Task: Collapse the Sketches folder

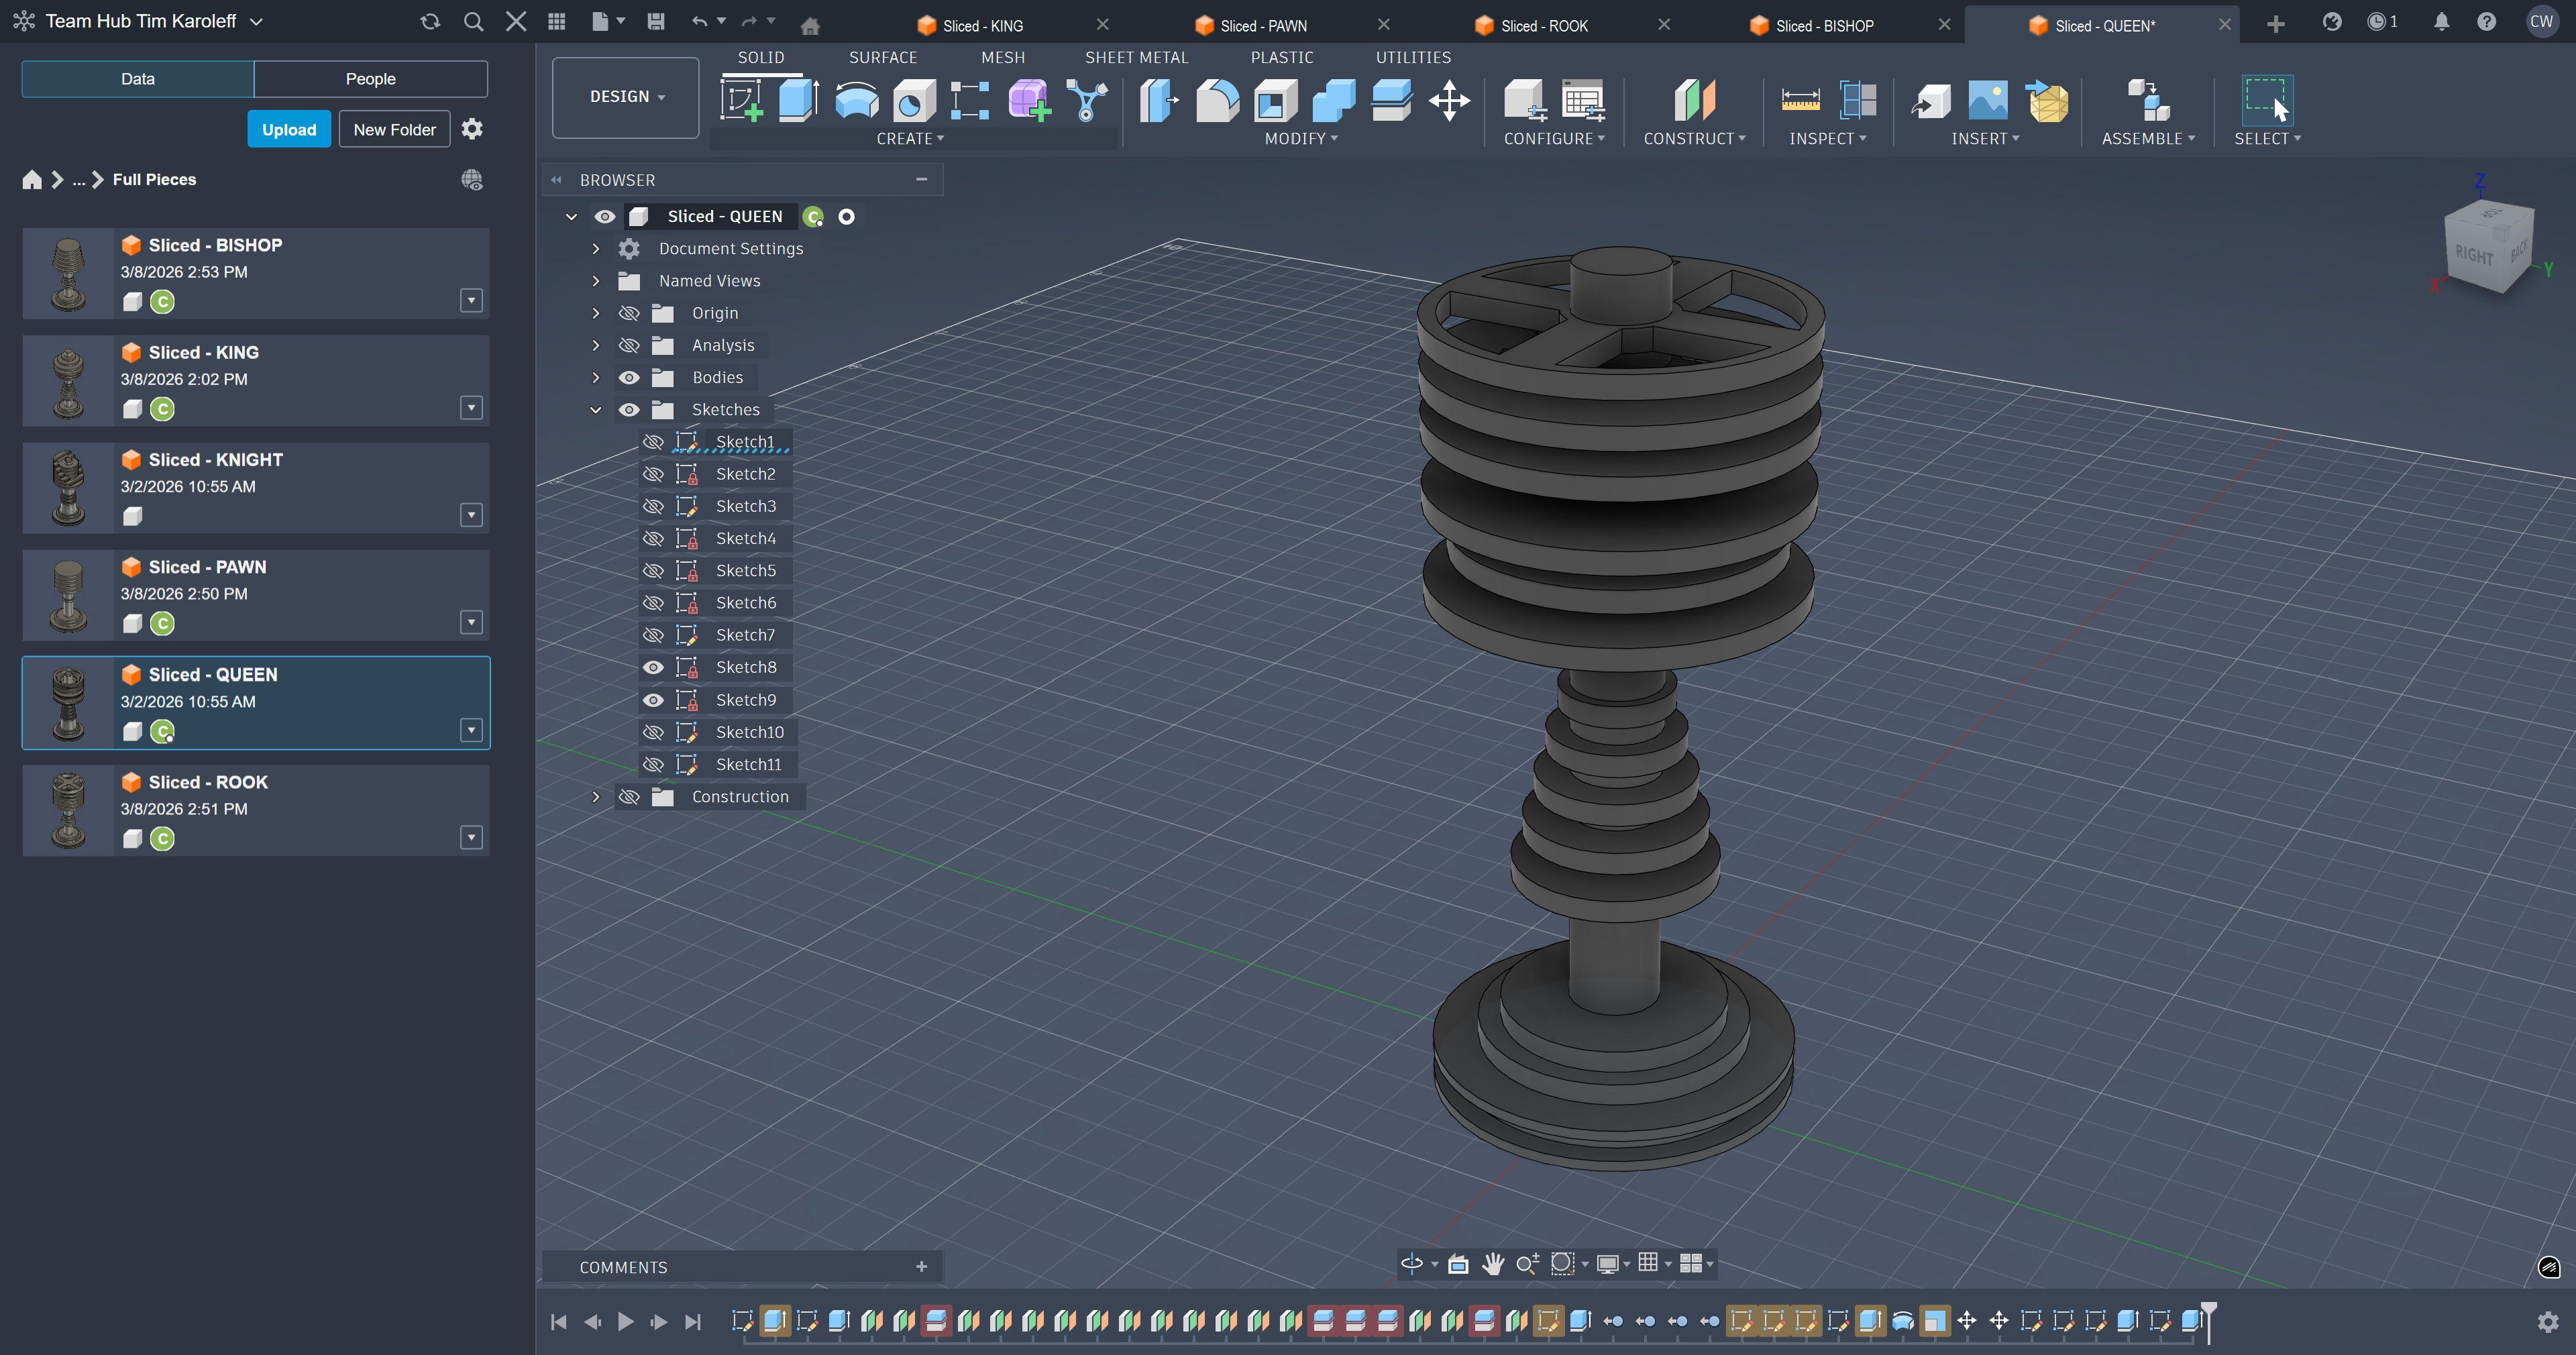Action: point(596,410)
